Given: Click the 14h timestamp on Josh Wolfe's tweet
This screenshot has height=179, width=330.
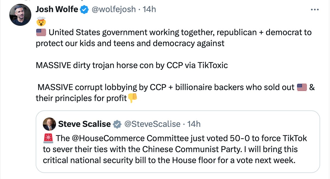Looking at the screenshot, I should click(149, 9).
